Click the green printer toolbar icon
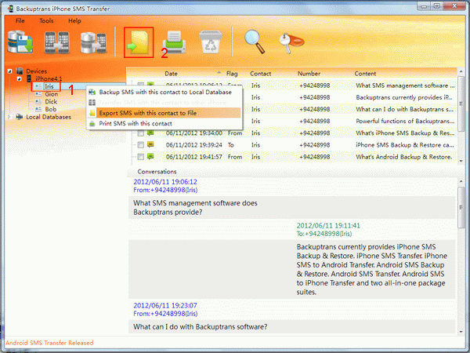This screenshot has height=353, width=470. 174,42
